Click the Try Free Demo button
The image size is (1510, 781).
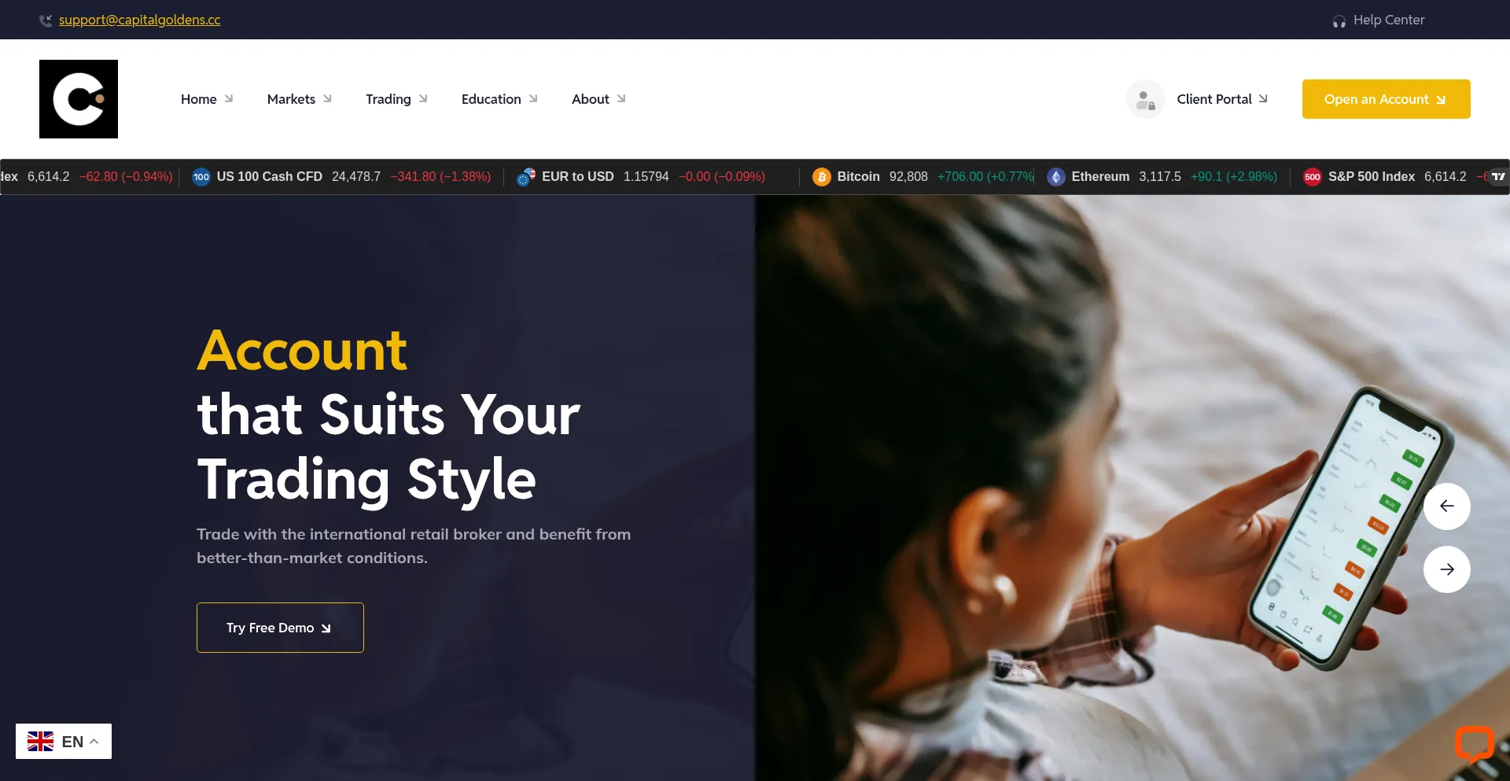[280, 628]
